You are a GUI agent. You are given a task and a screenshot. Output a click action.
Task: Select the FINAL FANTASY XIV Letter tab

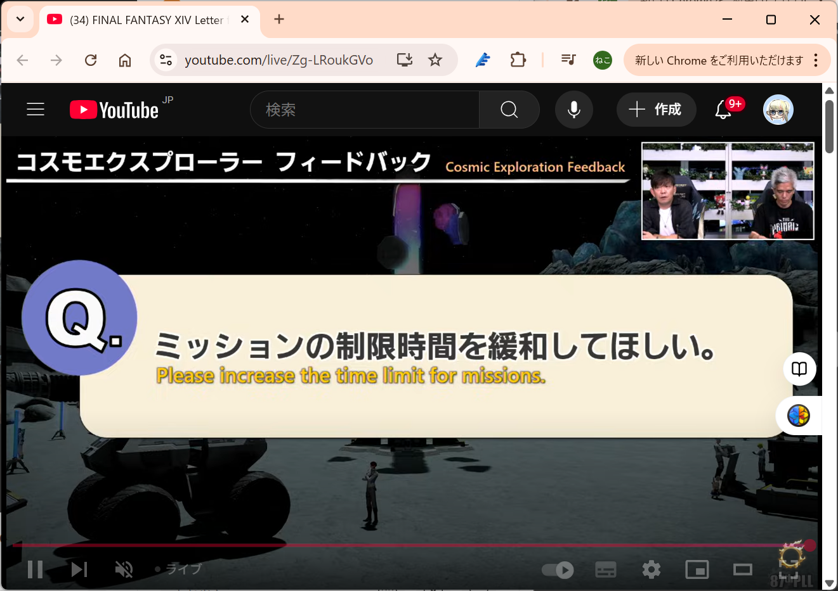click(x=150, y=20)
